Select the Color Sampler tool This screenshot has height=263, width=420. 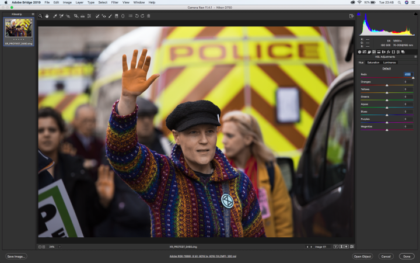pos(61,16)
